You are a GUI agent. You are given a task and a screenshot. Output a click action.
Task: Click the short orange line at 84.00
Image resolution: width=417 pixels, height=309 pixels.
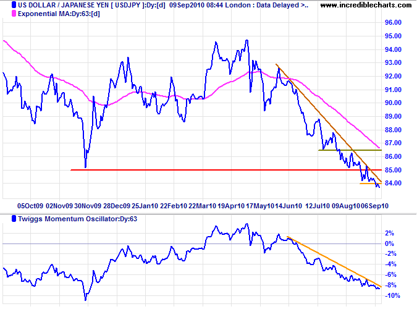[371, 184]
